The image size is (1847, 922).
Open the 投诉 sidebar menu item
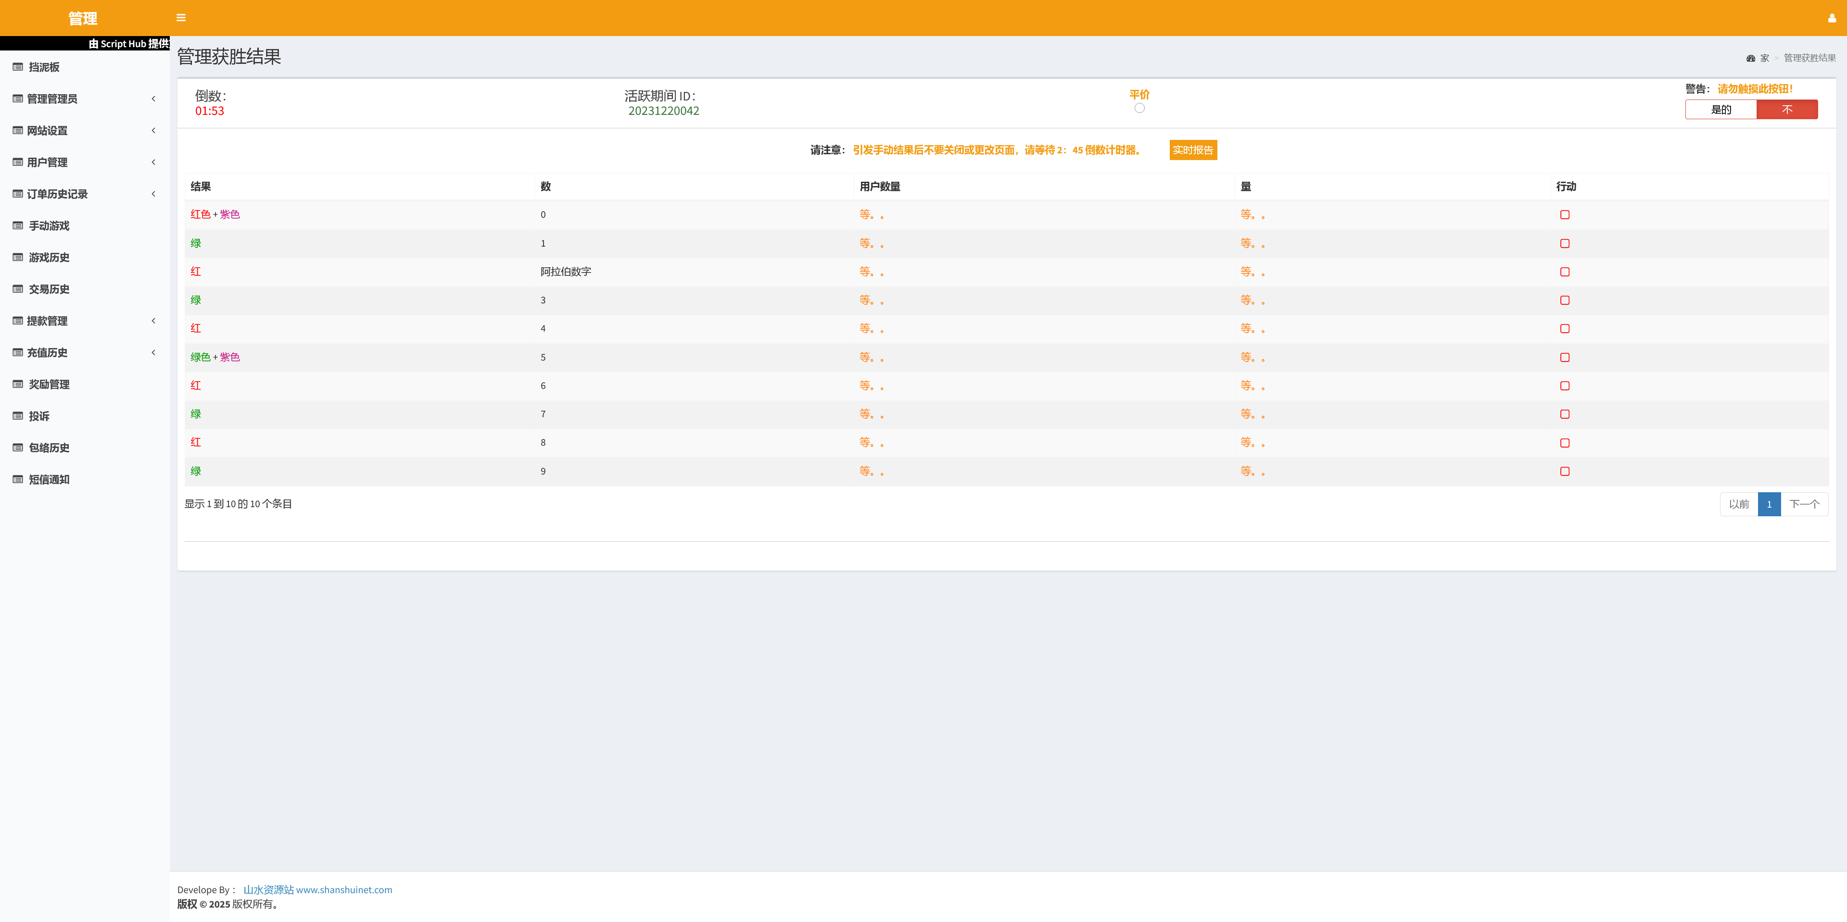click(38, 416)
